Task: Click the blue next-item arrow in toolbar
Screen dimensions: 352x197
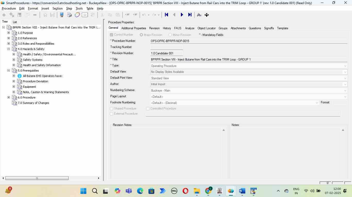Action: click(182, 15)
